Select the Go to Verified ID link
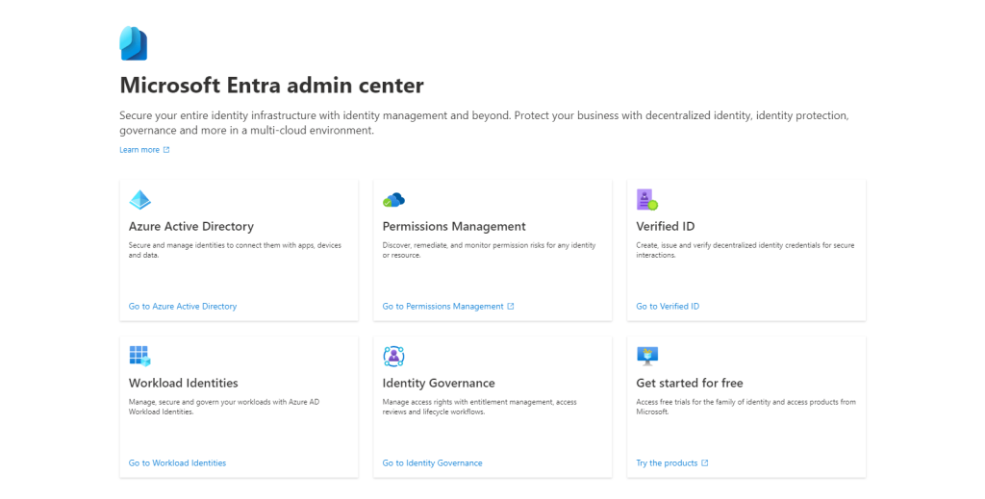The width and height of the screenshot is (985, 499). [x=668, y=307]
